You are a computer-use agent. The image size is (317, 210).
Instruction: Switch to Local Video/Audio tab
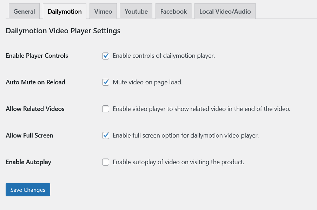(x=225, y=12)
